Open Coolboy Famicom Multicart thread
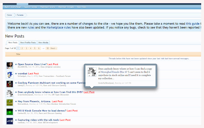The height and width of the screenshot is (128, 204). 52,83
